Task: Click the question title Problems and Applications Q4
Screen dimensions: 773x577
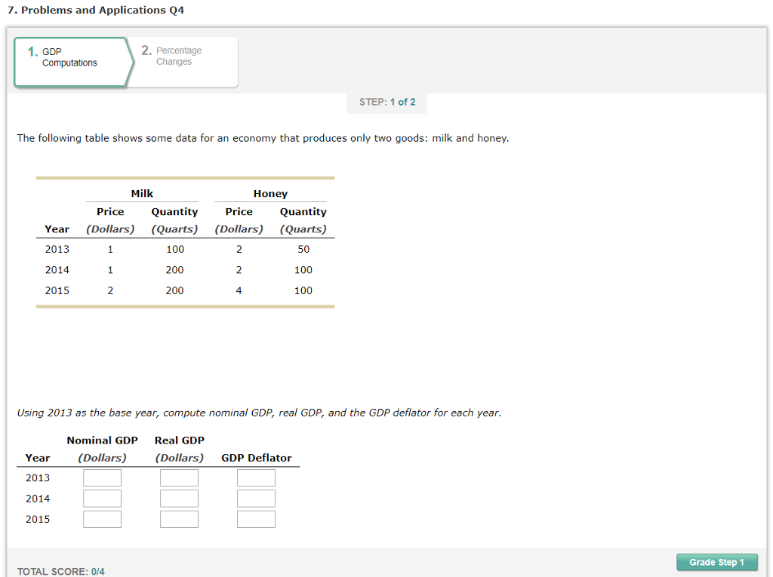Action: [96, 10]
